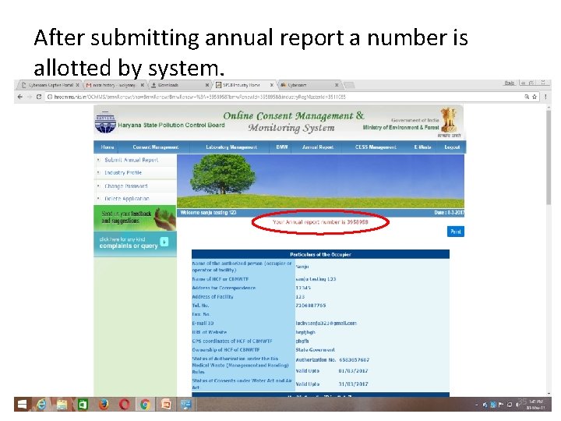The height and width of the screenshot is (421, 561).
Task: Switch to the Cybersam Captive Portal tab
Action: (50, 85)
